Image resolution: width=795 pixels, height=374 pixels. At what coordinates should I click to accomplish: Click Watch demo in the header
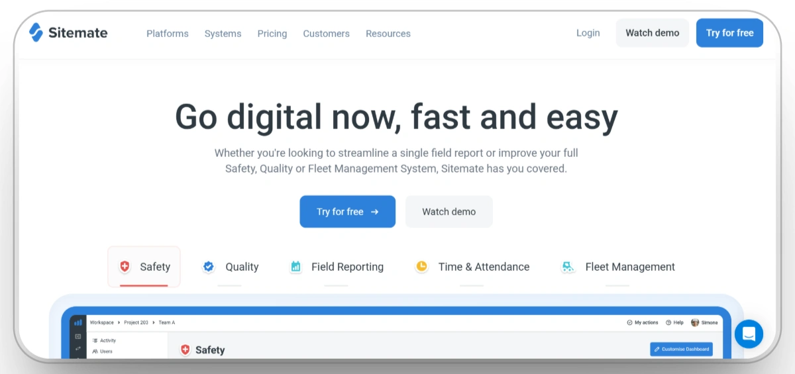(653, 33)
